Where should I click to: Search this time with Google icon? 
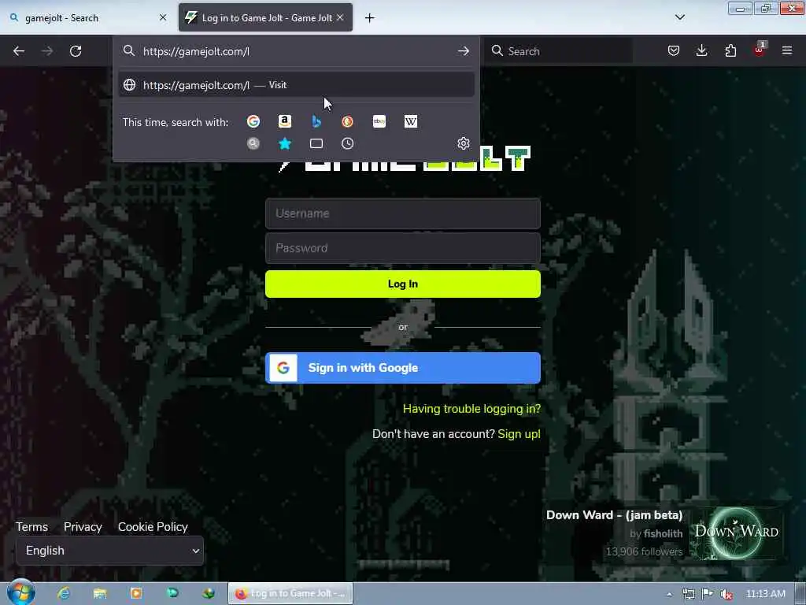pos(253,121)
